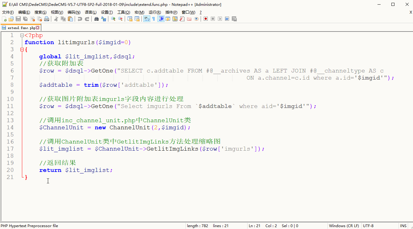The height and width of the screenshot is (229, 413).
Task: Click line number 11 in the margin
Action: (10, 106)
